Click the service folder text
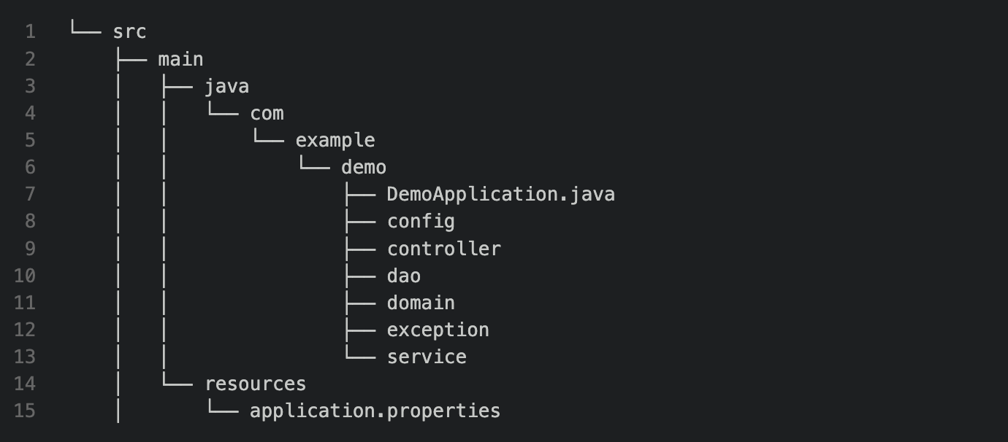 click(x=427, y=357)
